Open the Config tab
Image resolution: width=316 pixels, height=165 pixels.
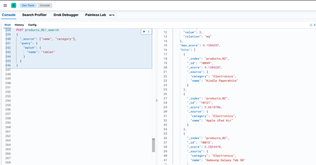pos(32,25)
